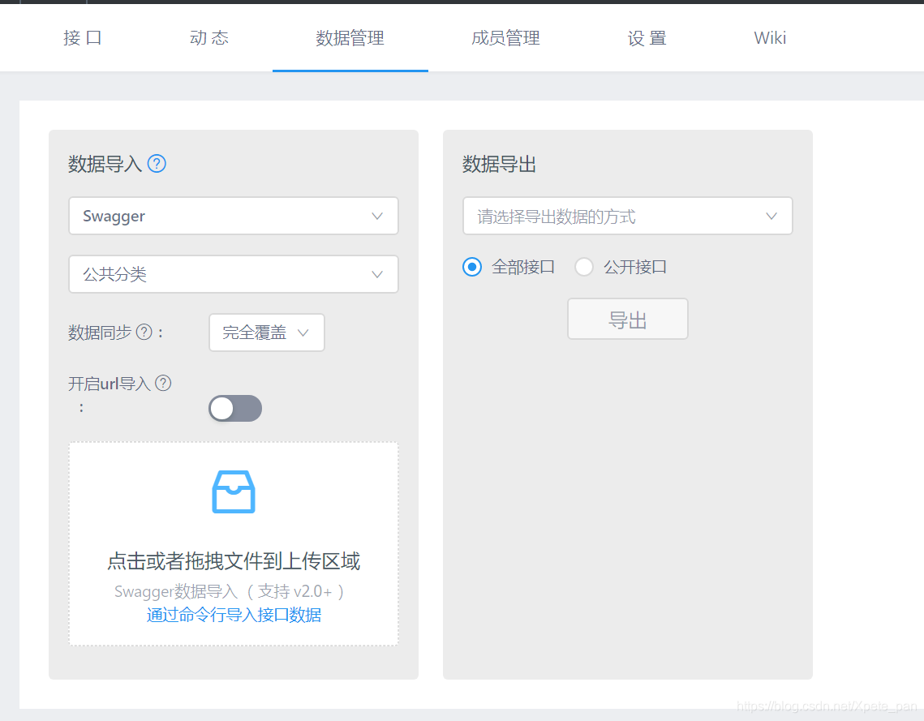
Task: Click the 导出 export button
Action: click(x=627, y=319)
